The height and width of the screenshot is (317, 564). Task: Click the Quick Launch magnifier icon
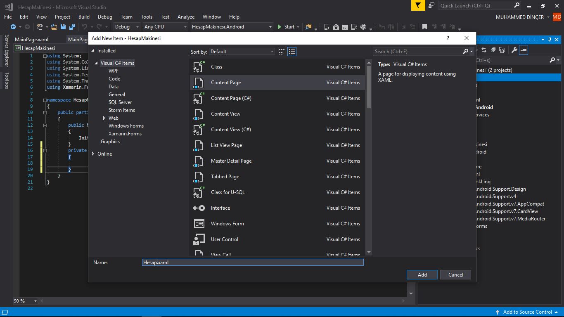tap(517, 5)
